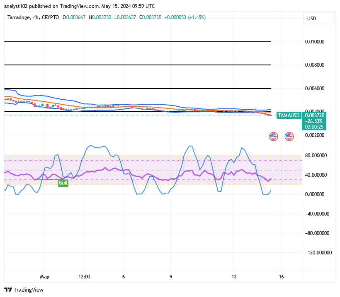Viewport: 340px width, 297px height.
Task: Click the 0.008000 price axis label
Action: tap(315, 65)
